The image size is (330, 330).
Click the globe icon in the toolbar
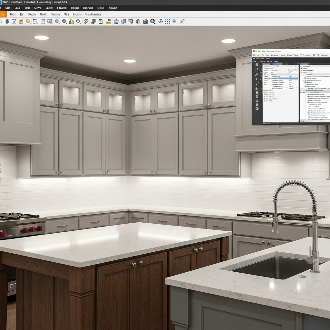(x=7, y=22)
